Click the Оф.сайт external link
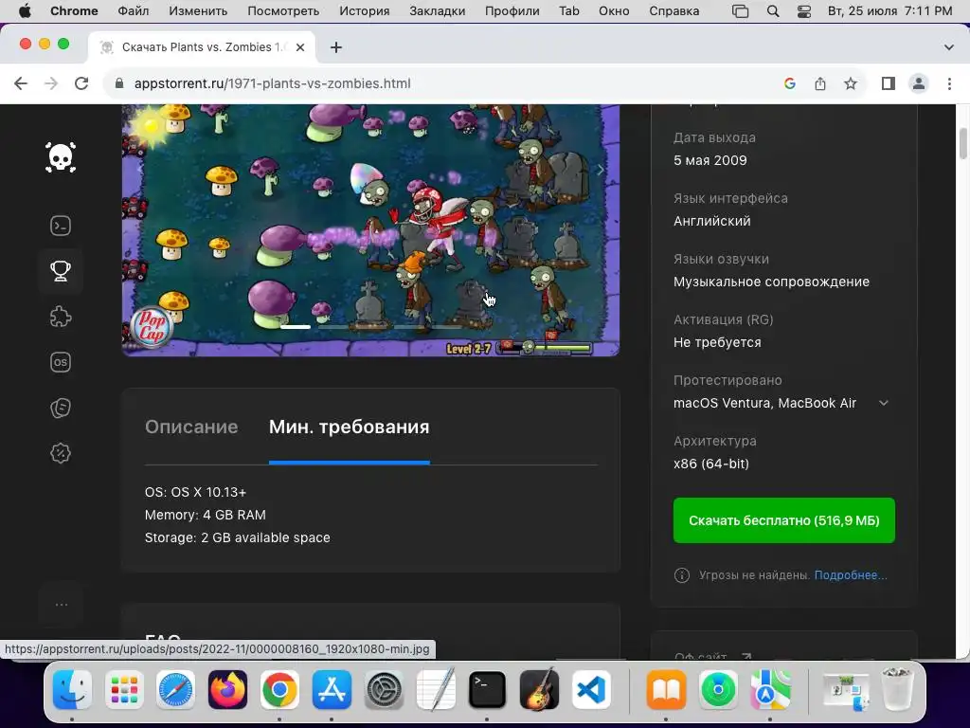This screenshot has width=970, height=728. (x=712, y=656)
